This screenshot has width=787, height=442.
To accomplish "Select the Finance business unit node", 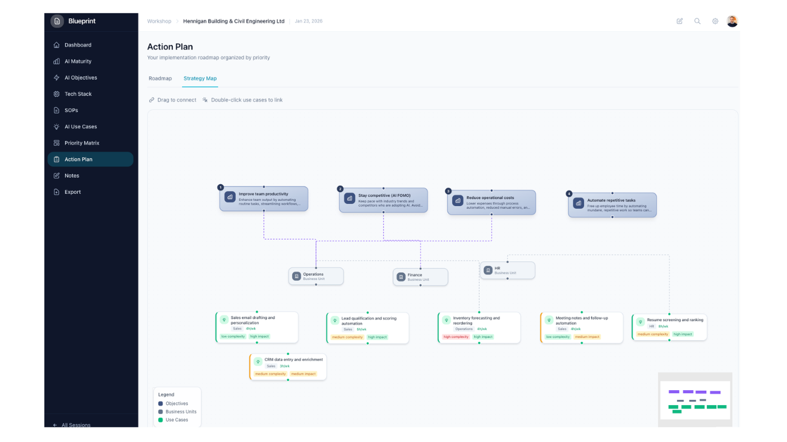I will (x=421, y=277).
